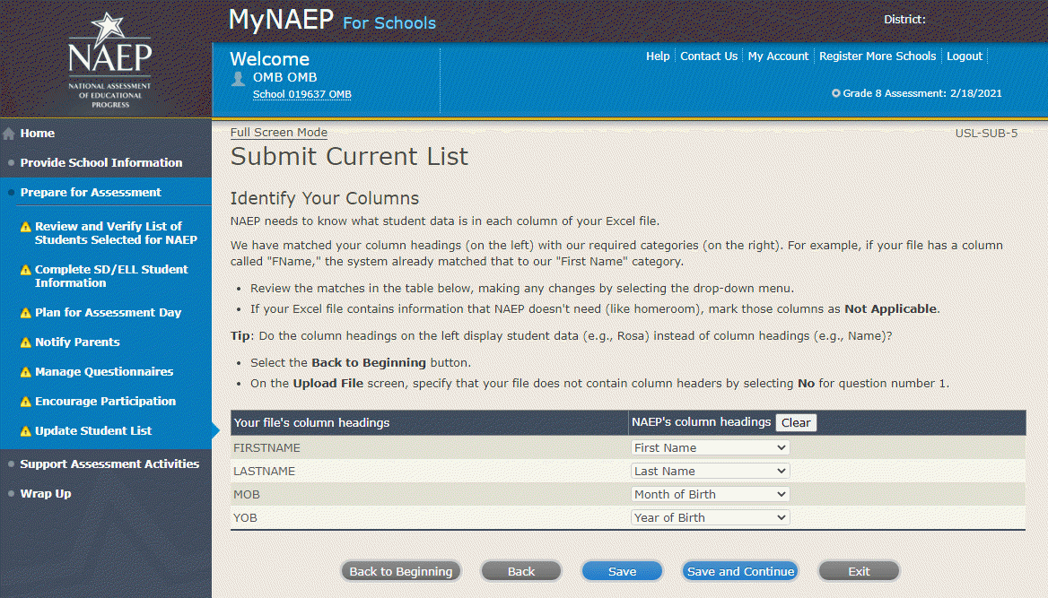Click warning icon beside Plan for Assessment Day
The height and width of the screenshot is (598, 1048).
(26, 313)
